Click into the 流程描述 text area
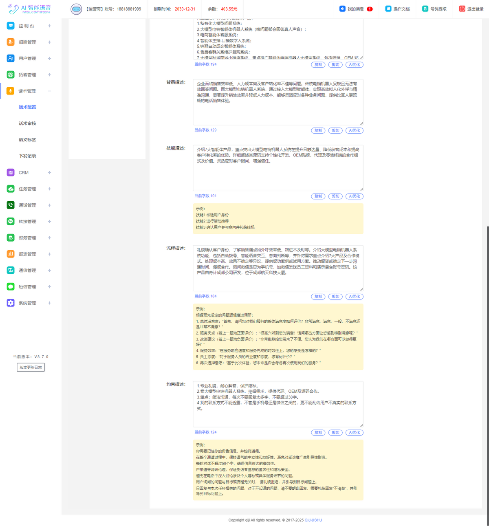The image size is (489, 526). (278, 268)
